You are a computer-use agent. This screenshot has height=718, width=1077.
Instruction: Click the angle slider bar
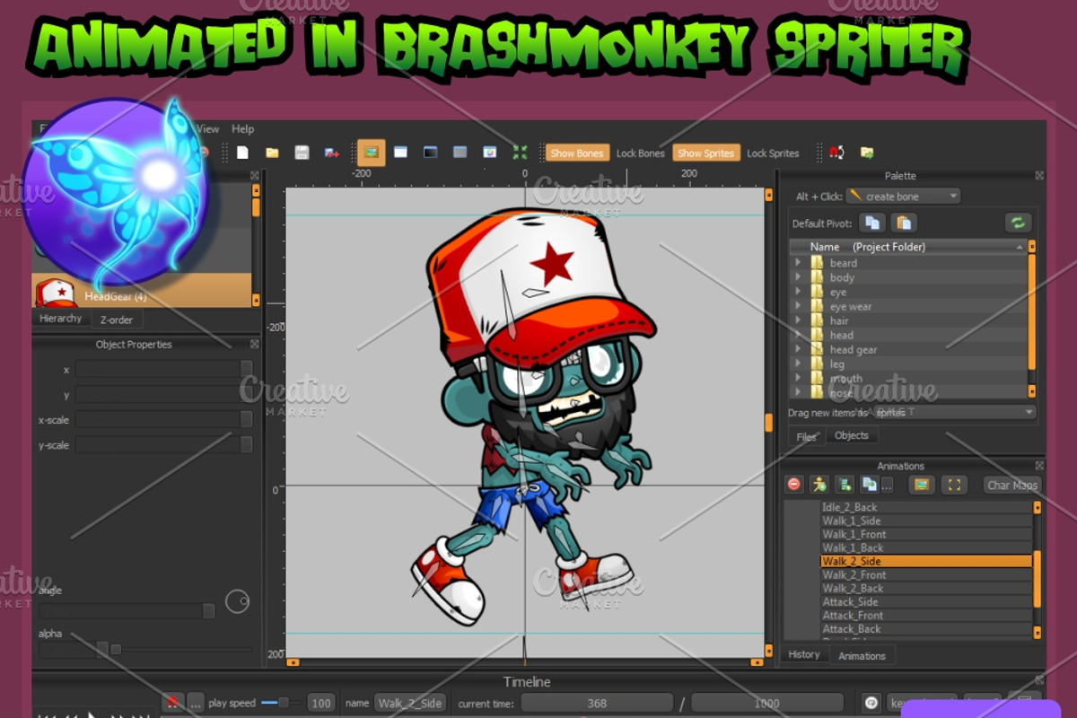click(x=127, y=611)
